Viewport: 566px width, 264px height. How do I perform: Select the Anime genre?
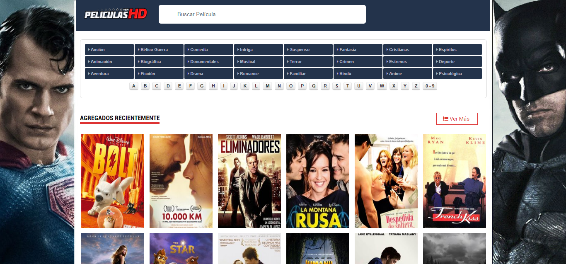tap(408, 74)
